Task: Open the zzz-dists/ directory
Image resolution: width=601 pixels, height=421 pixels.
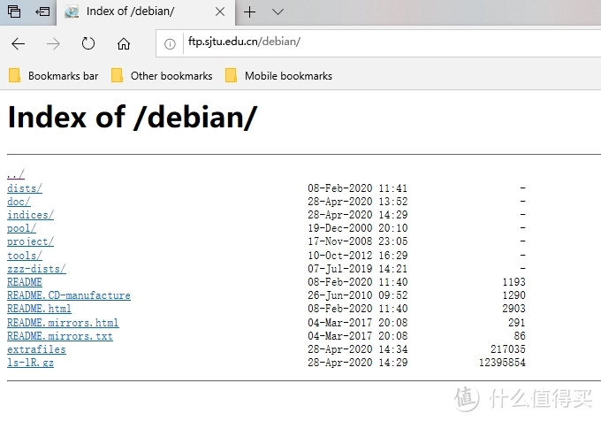Action: [x=36, y=269]
